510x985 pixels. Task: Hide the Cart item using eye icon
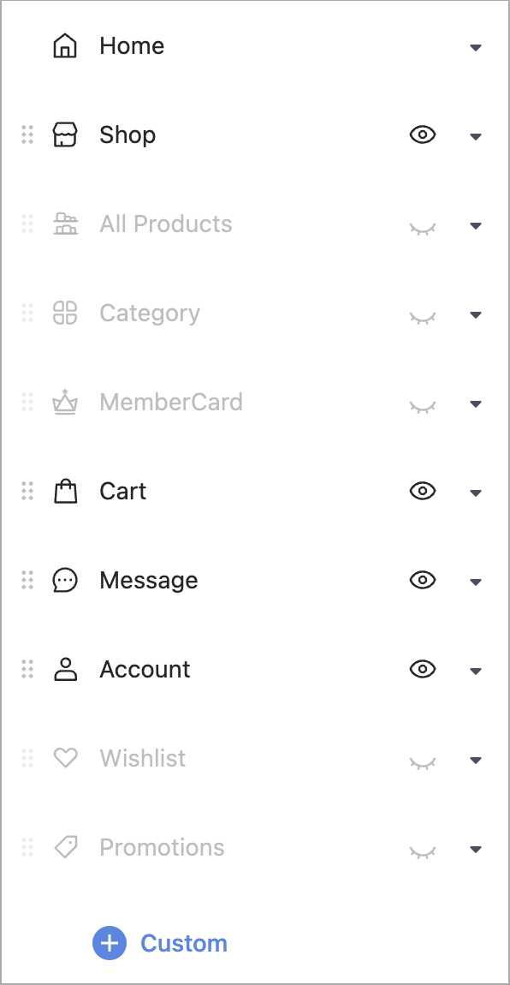coord(423,491)
